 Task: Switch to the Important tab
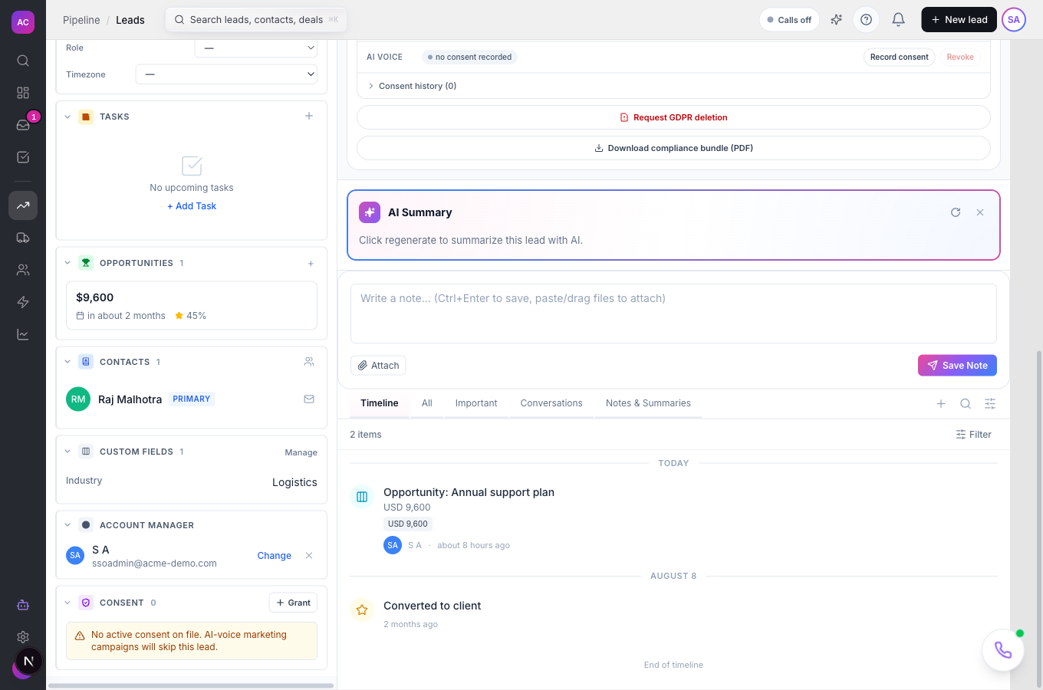click(476, 403)
